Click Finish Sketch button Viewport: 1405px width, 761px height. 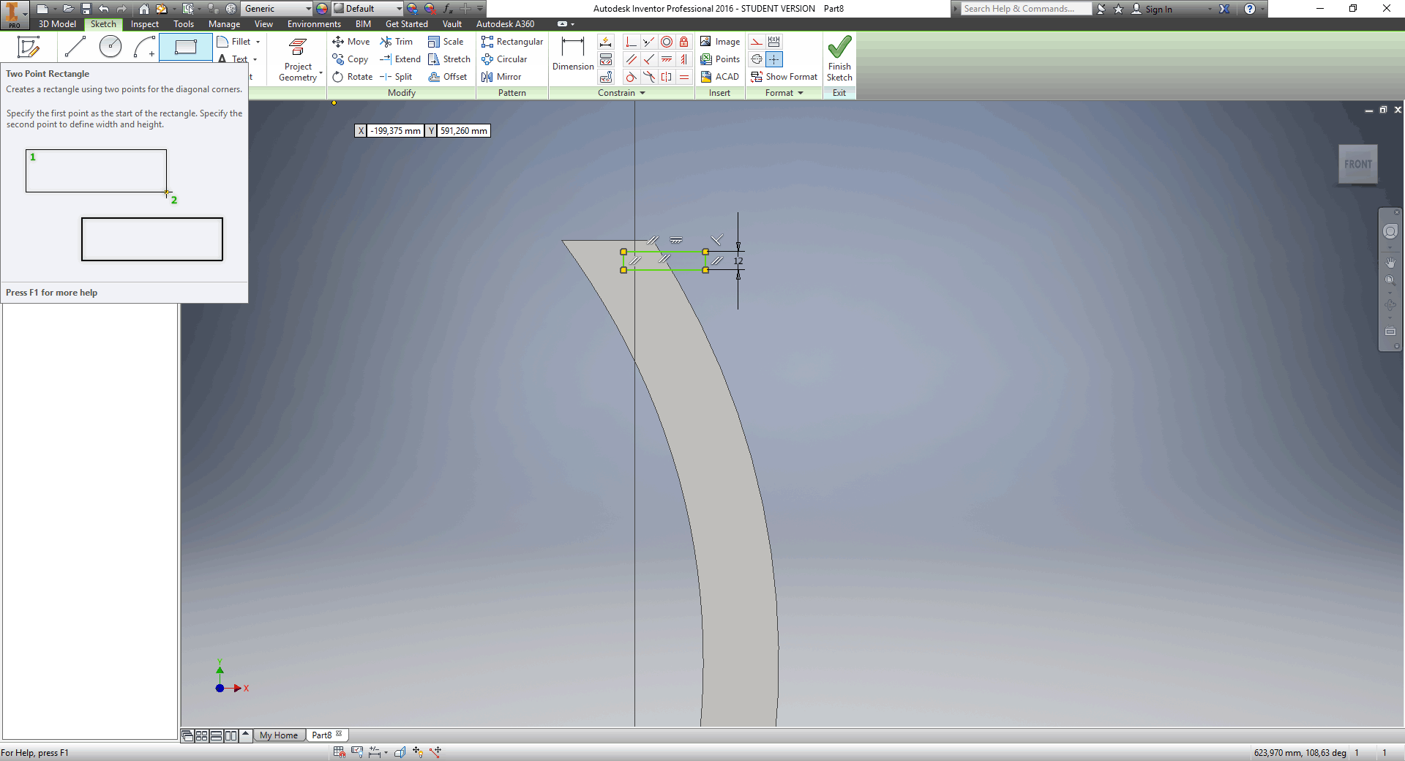(839, 59)
